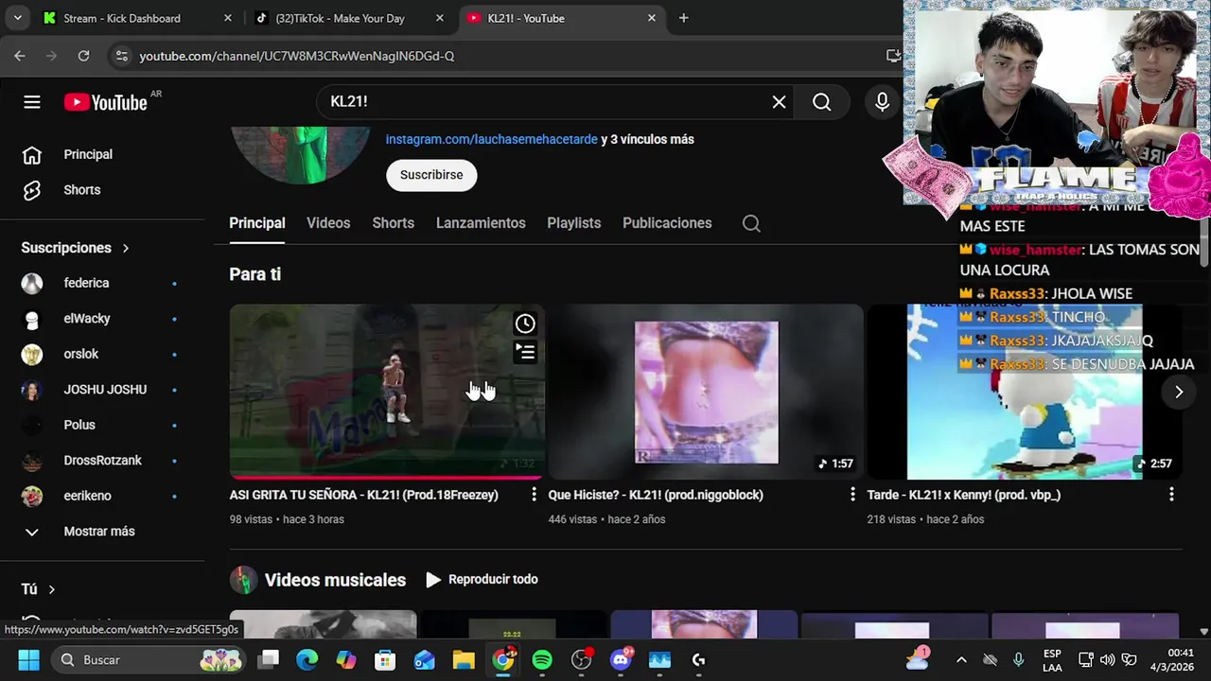Screen dimensions: 1211x681
Task: Click the browser address bar URL
Action: pyautogui.click(x=297, y=56)
